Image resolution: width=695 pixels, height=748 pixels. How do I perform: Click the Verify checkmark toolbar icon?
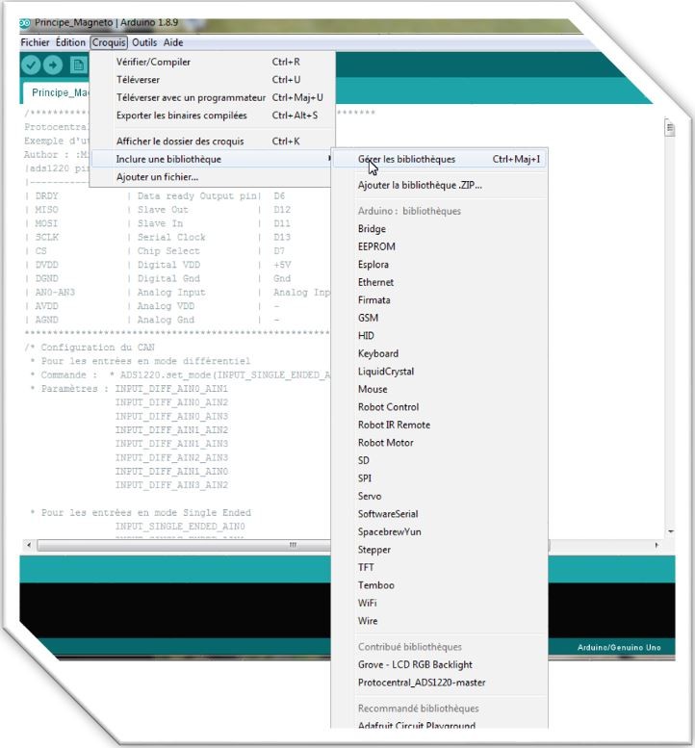point(31,64)
